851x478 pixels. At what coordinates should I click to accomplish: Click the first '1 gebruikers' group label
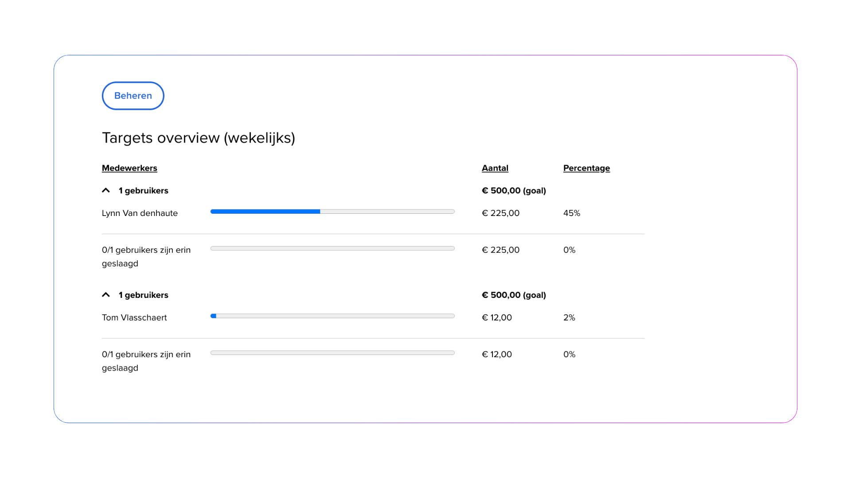pos(143,191)
